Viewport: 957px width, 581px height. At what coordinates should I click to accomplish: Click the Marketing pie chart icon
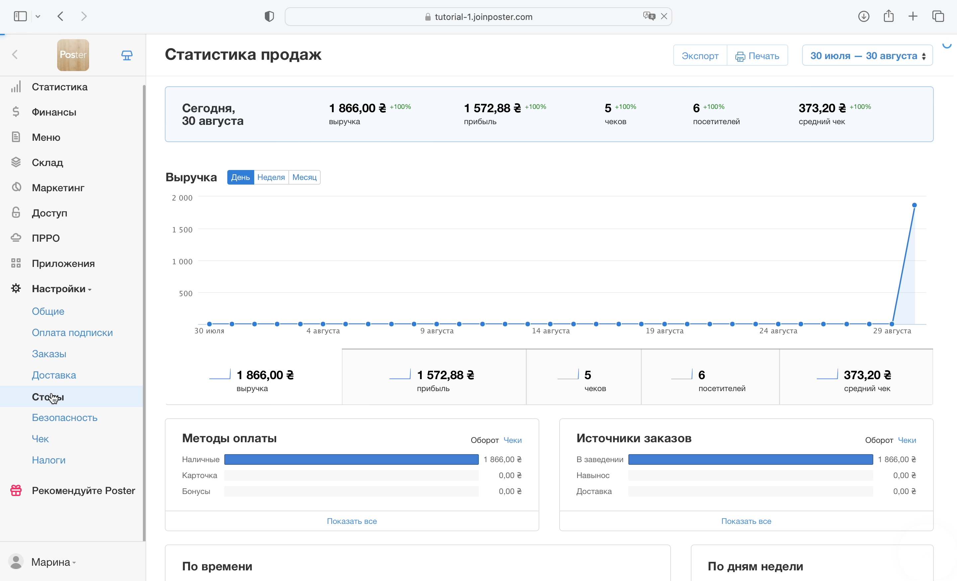click(x=16, y=188)
